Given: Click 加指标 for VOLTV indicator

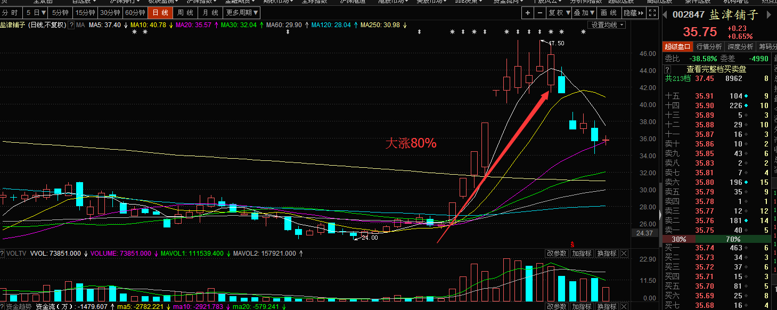Looking at the screenshot, I should 582,254.
